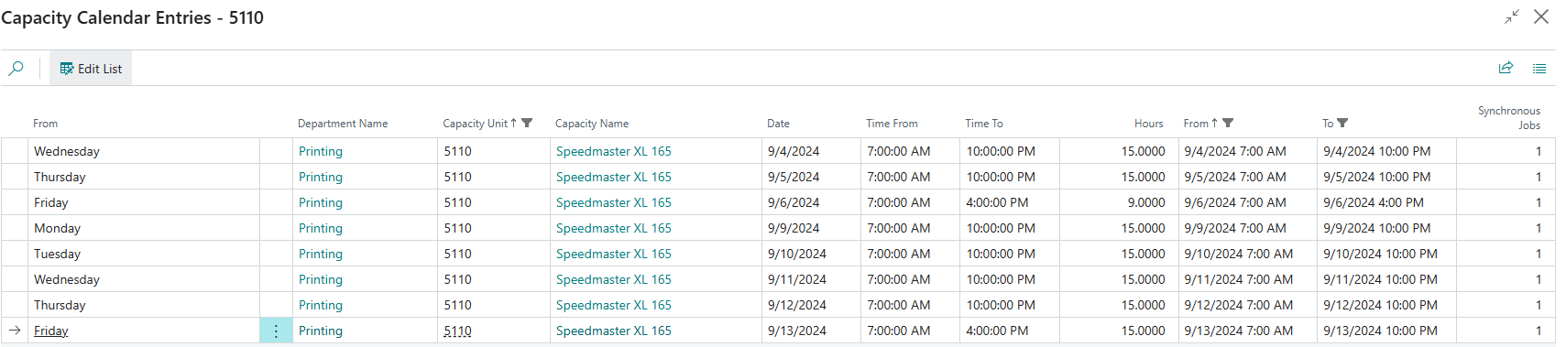Open the row actions menu for Friday 9/13/2024
The image size is (1566, 347).
pos(276,331)
